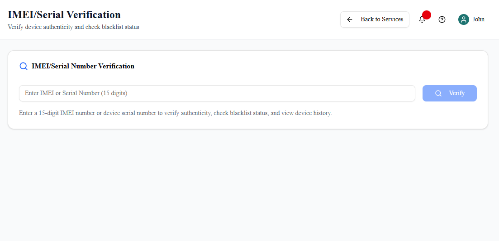Image resolution: width=499 pixels, height=241 pixels.
Task: Click empty page area below verification card
Action: pyautogui.click(x=249, y=186)
